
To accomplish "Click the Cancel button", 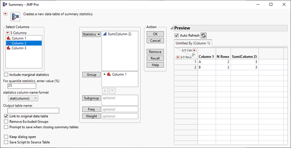I will coord(155,40).
